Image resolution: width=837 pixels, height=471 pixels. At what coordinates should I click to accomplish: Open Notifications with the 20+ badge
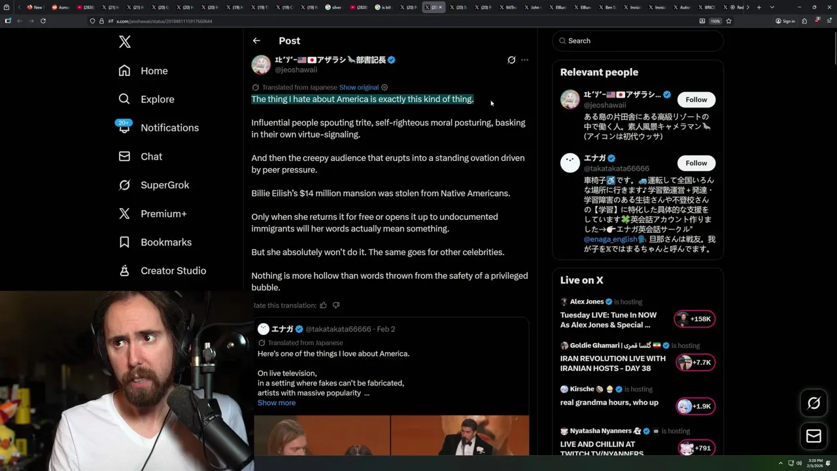click(158, 128)
